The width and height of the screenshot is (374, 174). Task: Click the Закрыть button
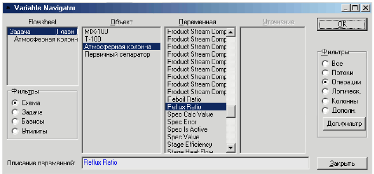pos(342,164)
